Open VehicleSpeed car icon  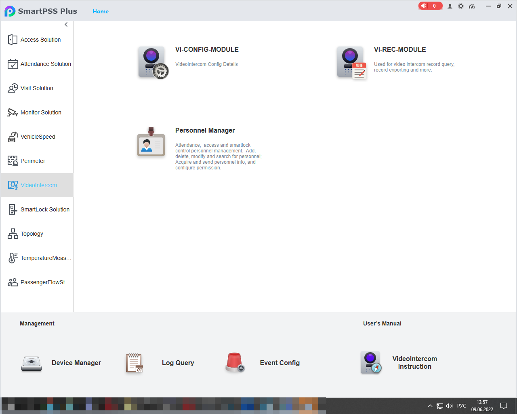pos(13,137)
